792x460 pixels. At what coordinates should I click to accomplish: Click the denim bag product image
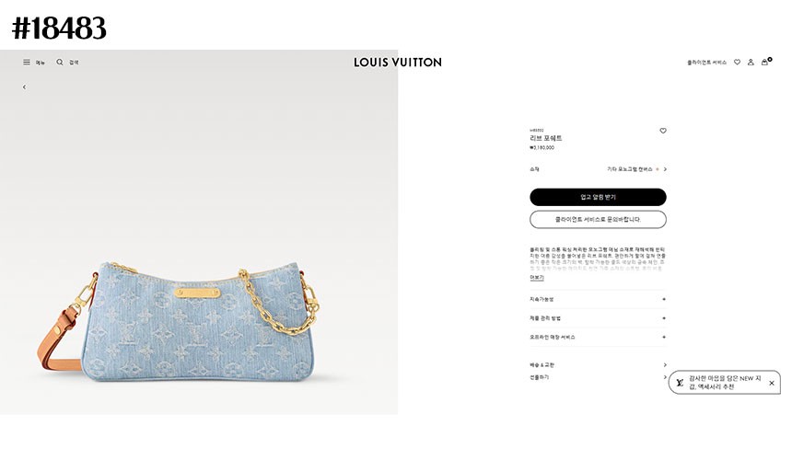click(179, 321)
